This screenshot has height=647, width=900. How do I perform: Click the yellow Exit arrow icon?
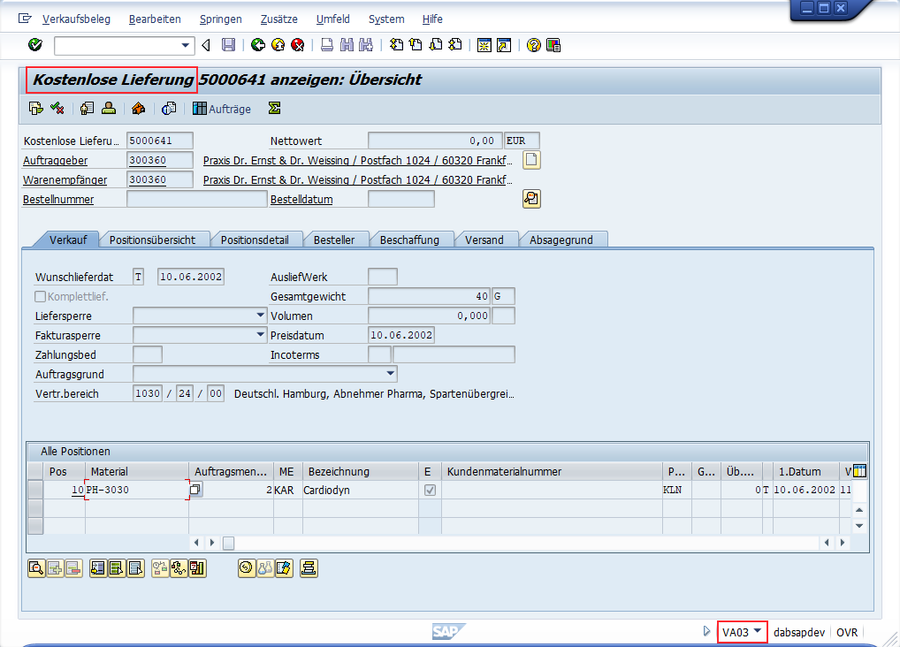click(278, 45)
